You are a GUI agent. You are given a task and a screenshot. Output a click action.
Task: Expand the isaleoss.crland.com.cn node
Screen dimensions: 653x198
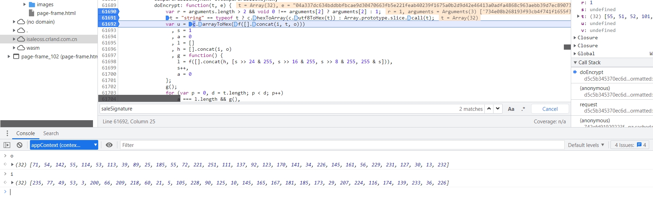pyautogui.click(x=14, y=39)
